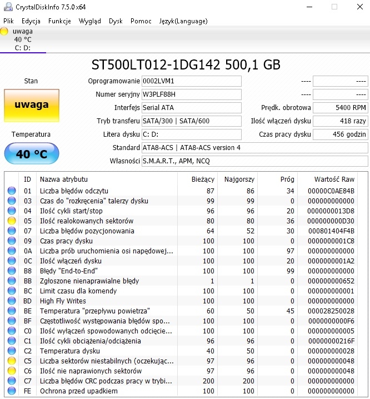Open the Język(Language) menu
Viewport: 370px width, 399px height.
click(183, 21)
